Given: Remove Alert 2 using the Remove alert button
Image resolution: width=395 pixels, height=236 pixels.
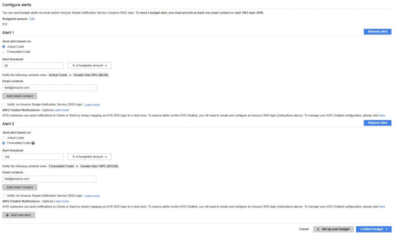Looking at the screenshot, I should 377,123.
